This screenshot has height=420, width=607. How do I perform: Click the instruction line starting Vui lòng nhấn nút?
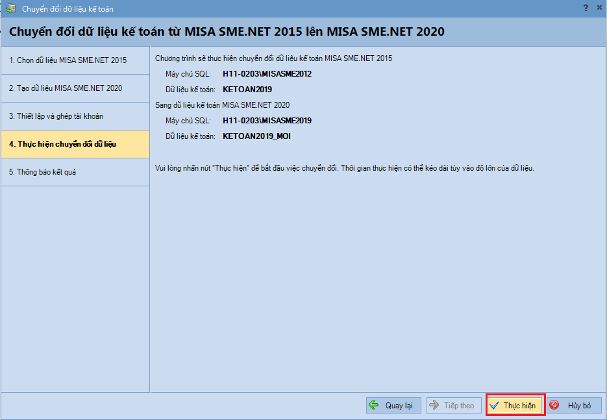coord(345,168)
